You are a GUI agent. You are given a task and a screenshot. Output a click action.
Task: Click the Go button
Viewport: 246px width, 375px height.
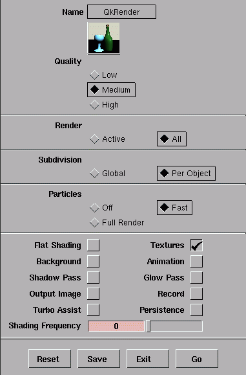coord(197,359)
